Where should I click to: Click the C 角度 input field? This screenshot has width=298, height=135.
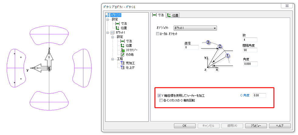(x=259, y=96)
